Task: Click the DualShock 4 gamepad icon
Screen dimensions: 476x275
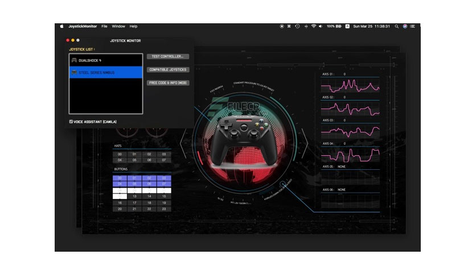Action: 74,60
